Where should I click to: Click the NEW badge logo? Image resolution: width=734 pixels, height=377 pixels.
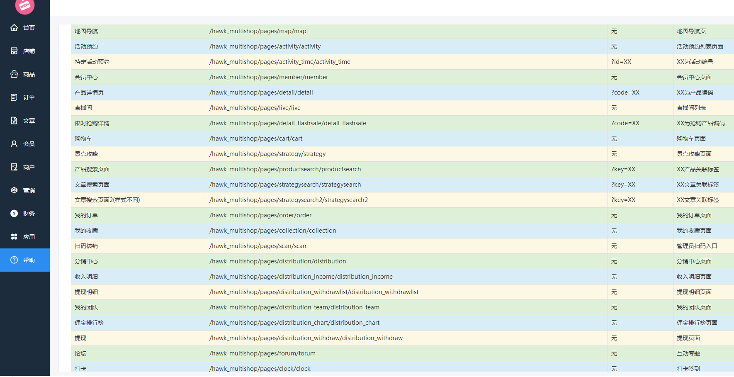pyautogui.click(x=25, y=6)
